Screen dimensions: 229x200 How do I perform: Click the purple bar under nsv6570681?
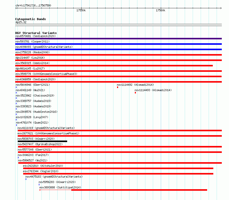click(118, 39)
